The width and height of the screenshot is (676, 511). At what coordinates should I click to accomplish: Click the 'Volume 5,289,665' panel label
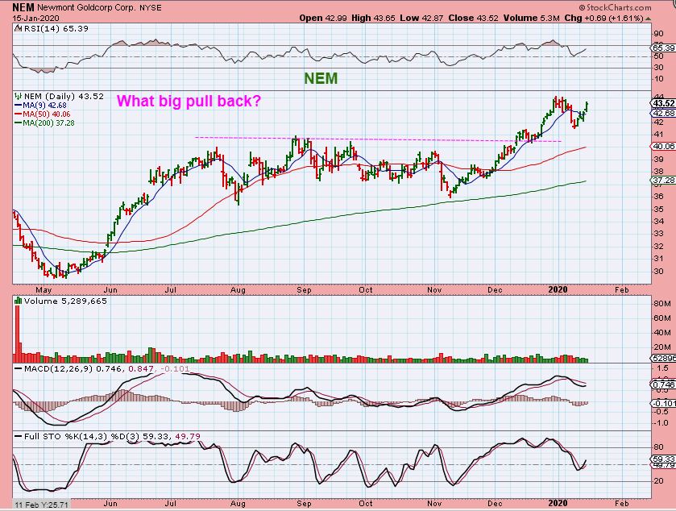(65, 301)
